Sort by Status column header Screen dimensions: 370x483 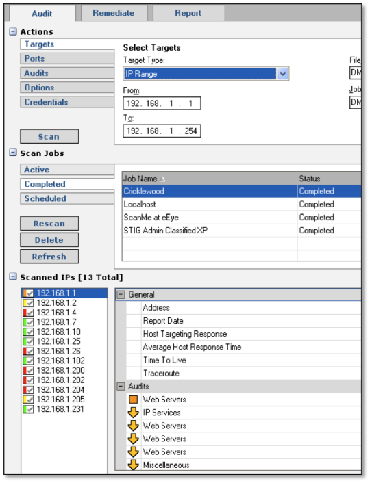coord(330,179)
